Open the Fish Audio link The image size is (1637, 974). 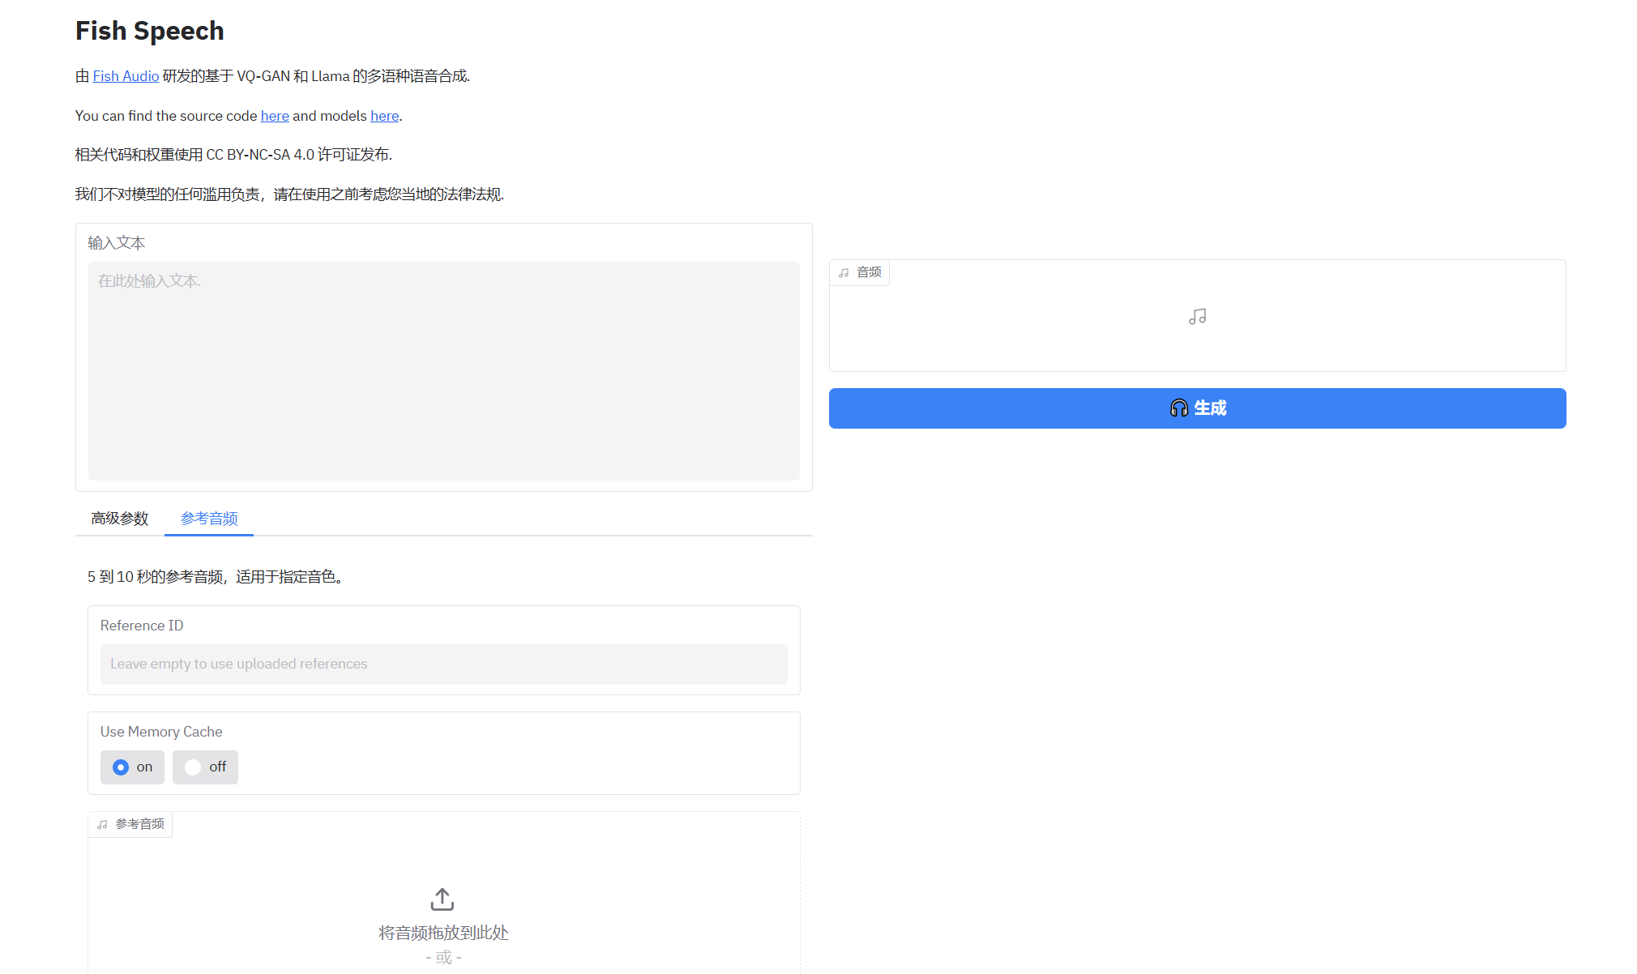tap(126, 76)
